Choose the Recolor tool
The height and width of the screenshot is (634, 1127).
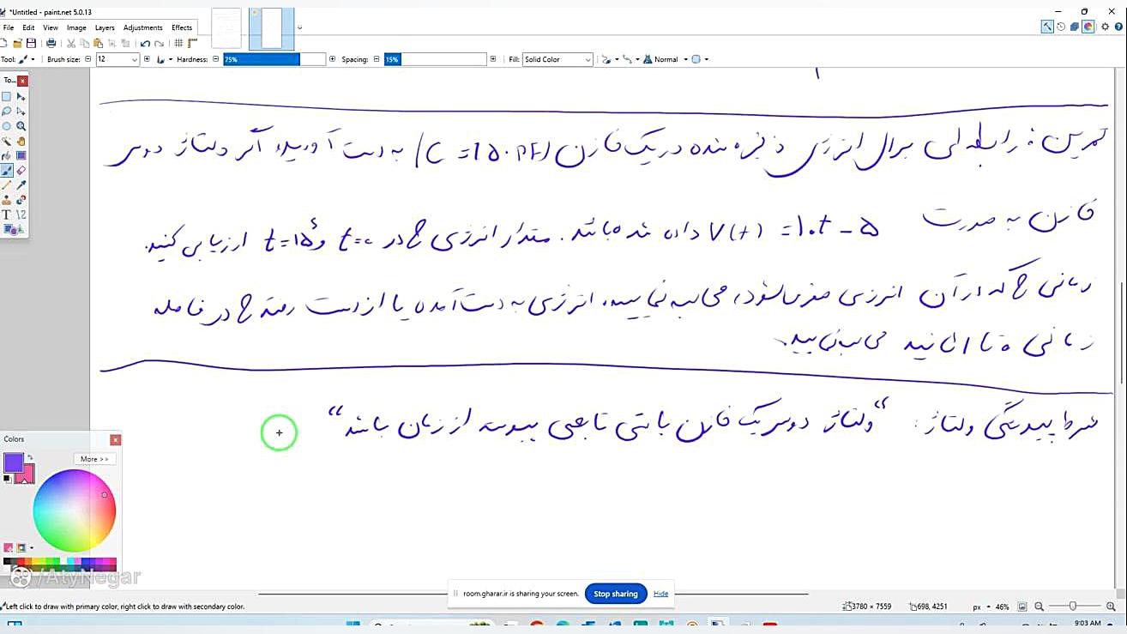click(x=21, y=199)
